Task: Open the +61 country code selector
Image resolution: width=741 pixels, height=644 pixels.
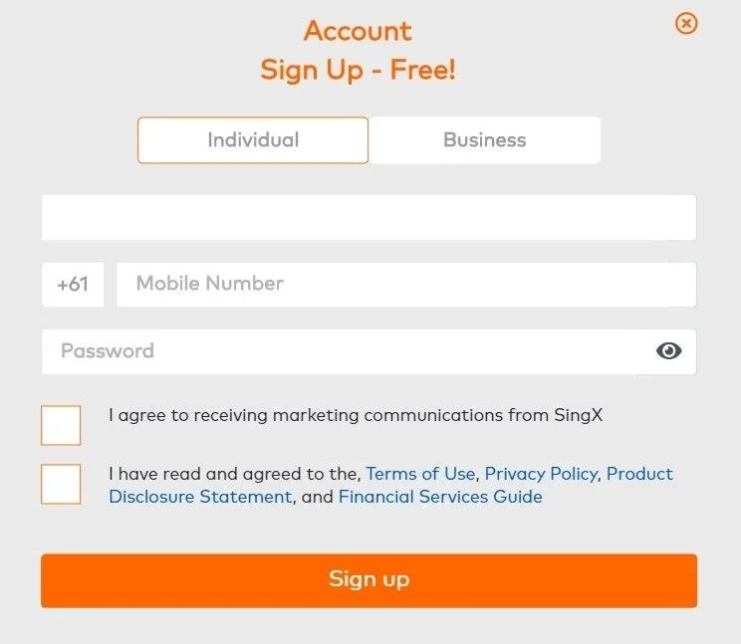Action: tap(73, 285)
